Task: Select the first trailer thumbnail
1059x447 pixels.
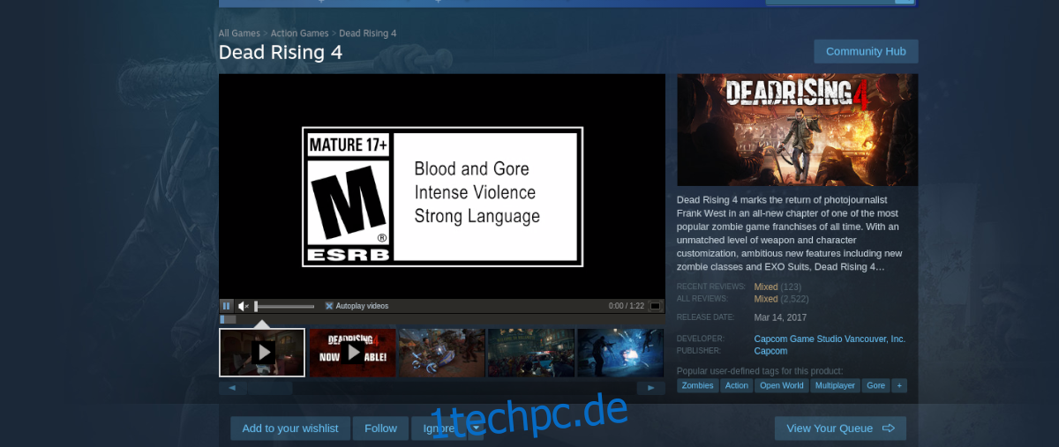Action: point(262,353)
